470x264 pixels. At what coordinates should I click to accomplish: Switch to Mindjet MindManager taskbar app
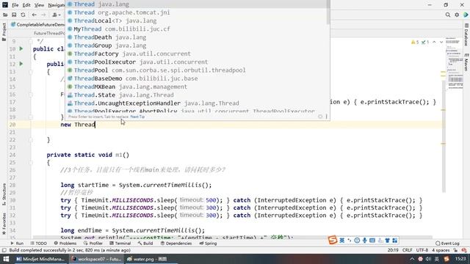[x=40, y=259]
